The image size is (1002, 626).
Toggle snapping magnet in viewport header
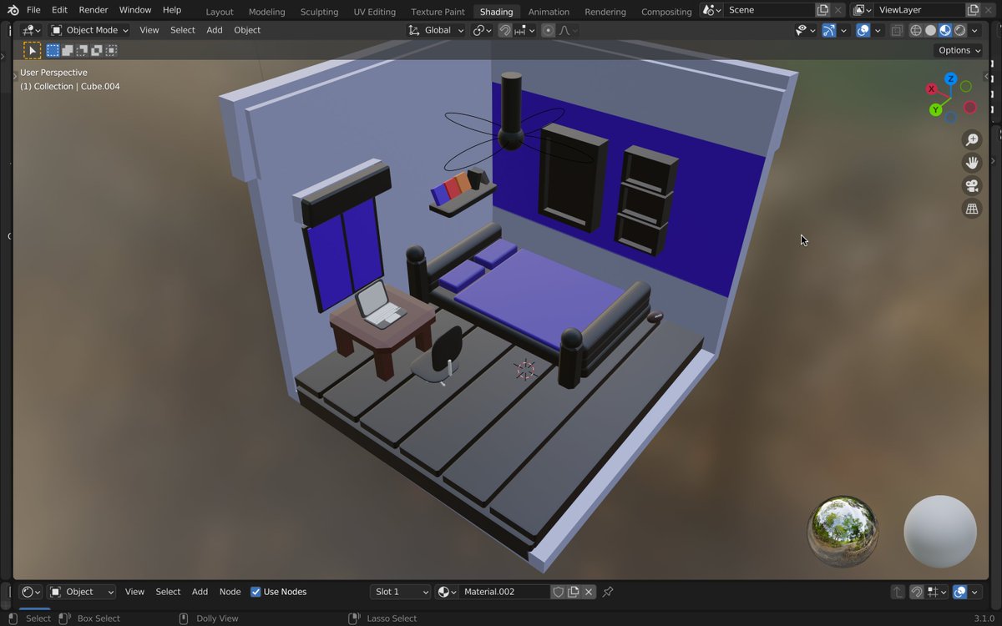pyautogui.click(x=505, y=30)
